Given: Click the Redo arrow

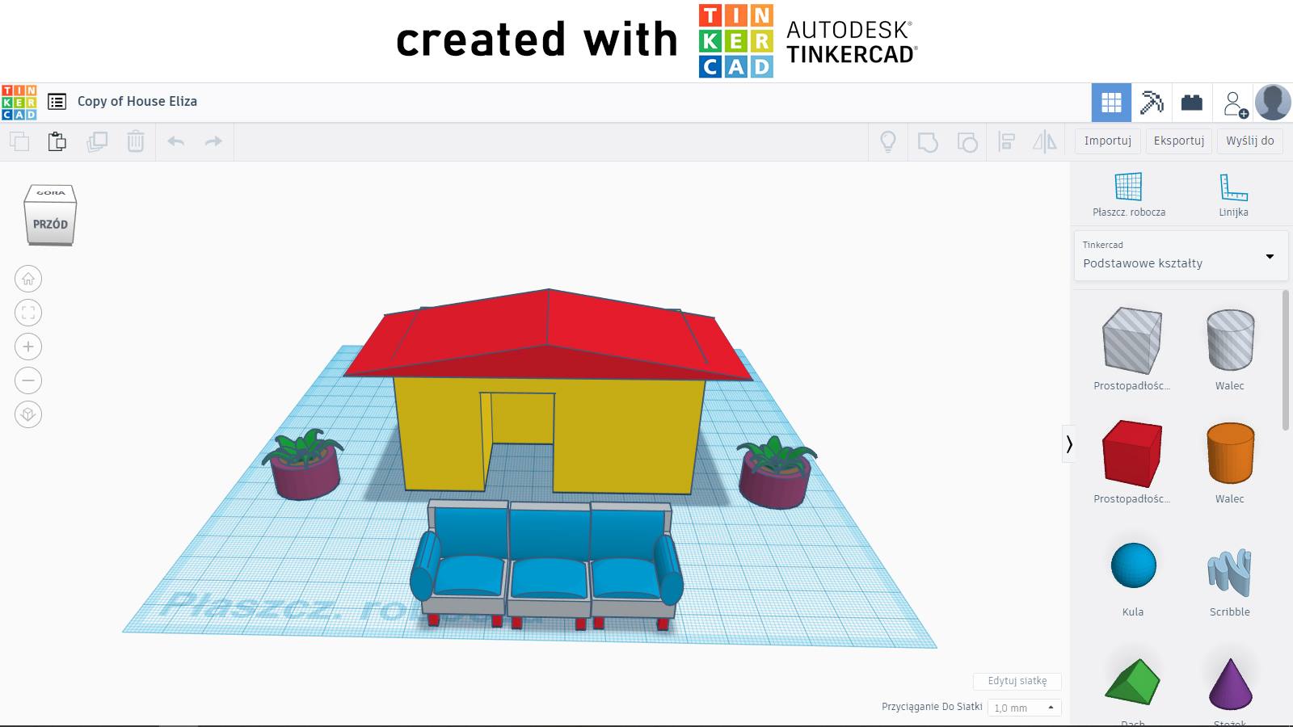Looking at the screenshot, I should (213, 141).
